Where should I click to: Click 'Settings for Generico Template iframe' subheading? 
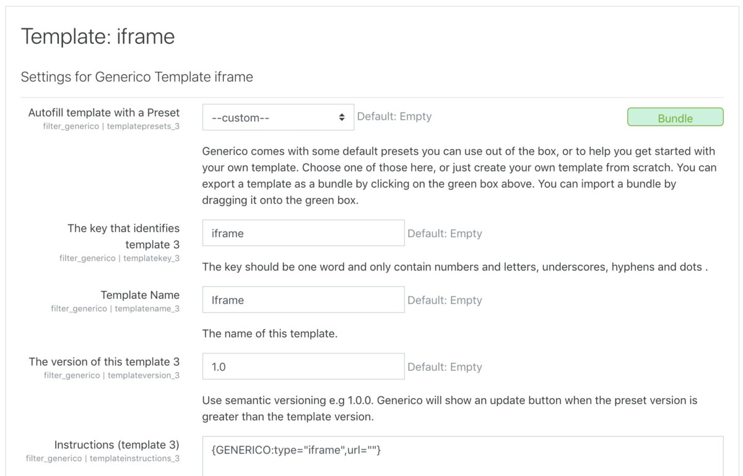pos(137,77)
